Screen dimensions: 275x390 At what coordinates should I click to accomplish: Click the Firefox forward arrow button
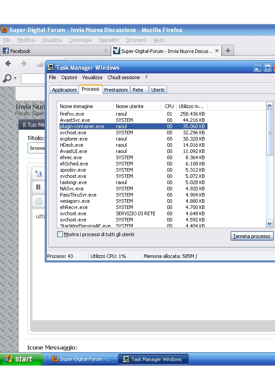[x=24, y=64]
